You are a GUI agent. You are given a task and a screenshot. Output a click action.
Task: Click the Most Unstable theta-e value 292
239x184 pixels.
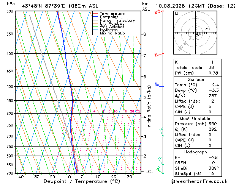click(x=213, y=129)
